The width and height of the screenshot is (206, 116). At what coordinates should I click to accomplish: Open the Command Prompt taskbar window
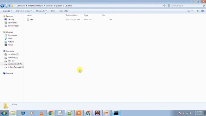116,113
